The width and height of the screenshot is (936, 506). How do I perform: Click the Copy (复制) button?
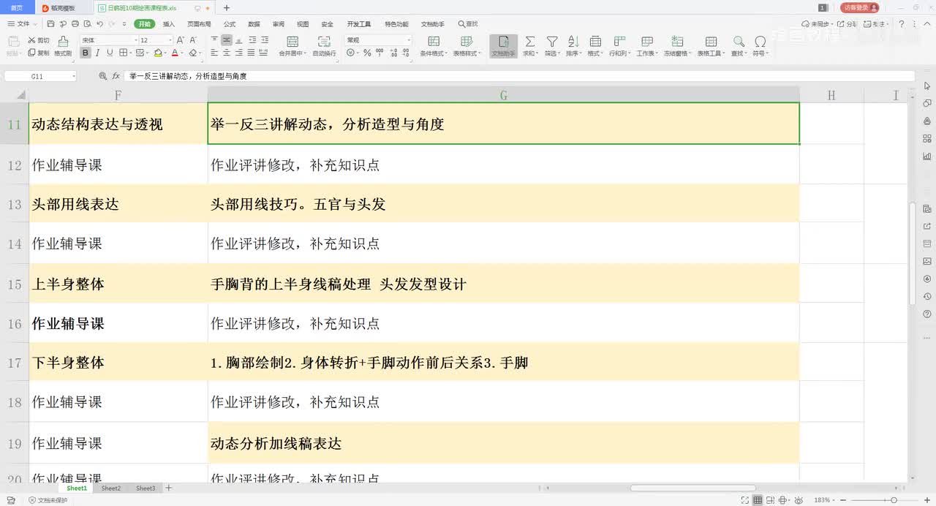[39, 53]
